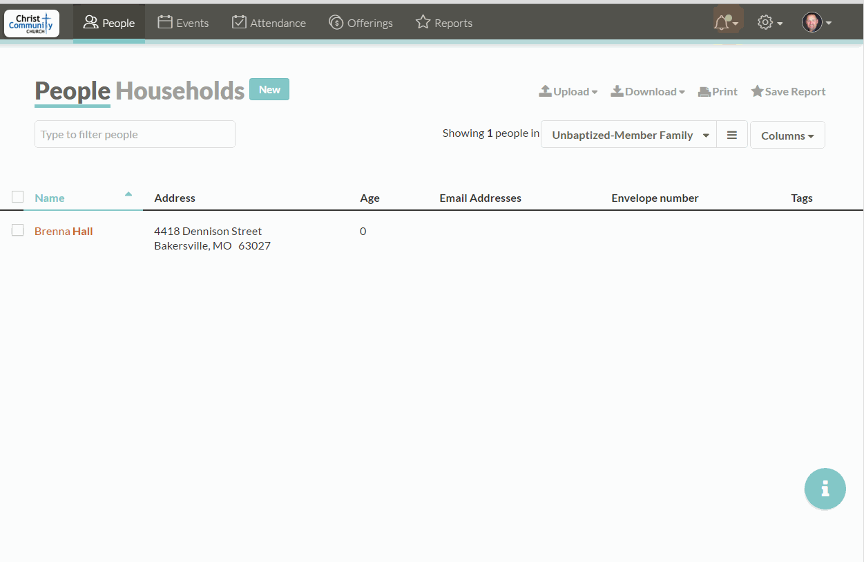Go to the Events tab
The height and width of the screenshot is (562, 864).
pyautogui.click(x=183, y=23)
